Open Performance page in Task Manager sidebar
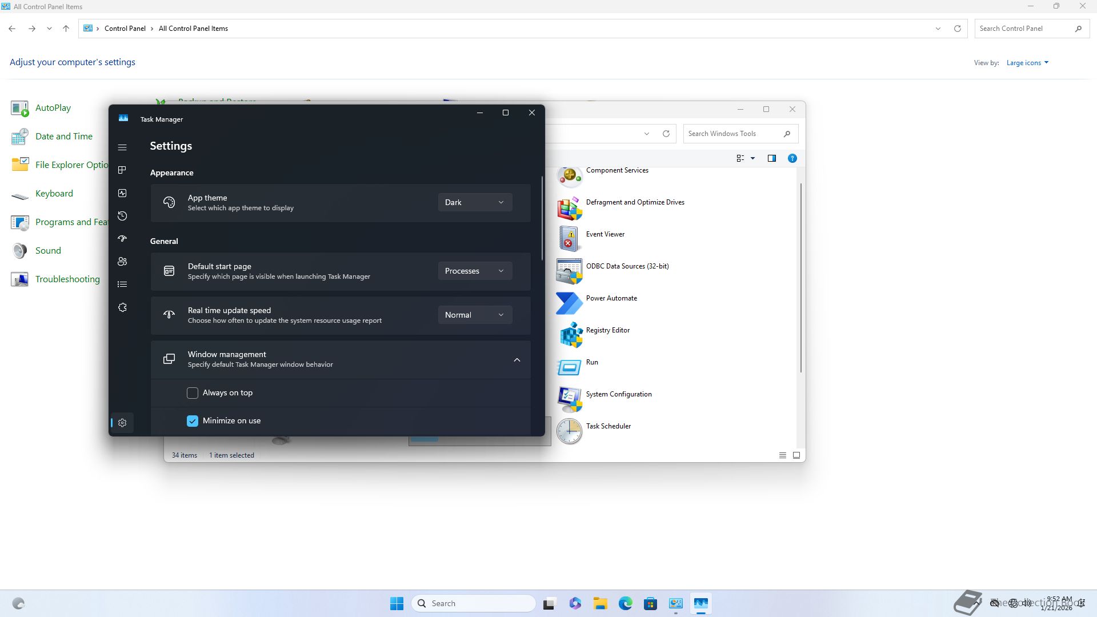 point(122,193)
